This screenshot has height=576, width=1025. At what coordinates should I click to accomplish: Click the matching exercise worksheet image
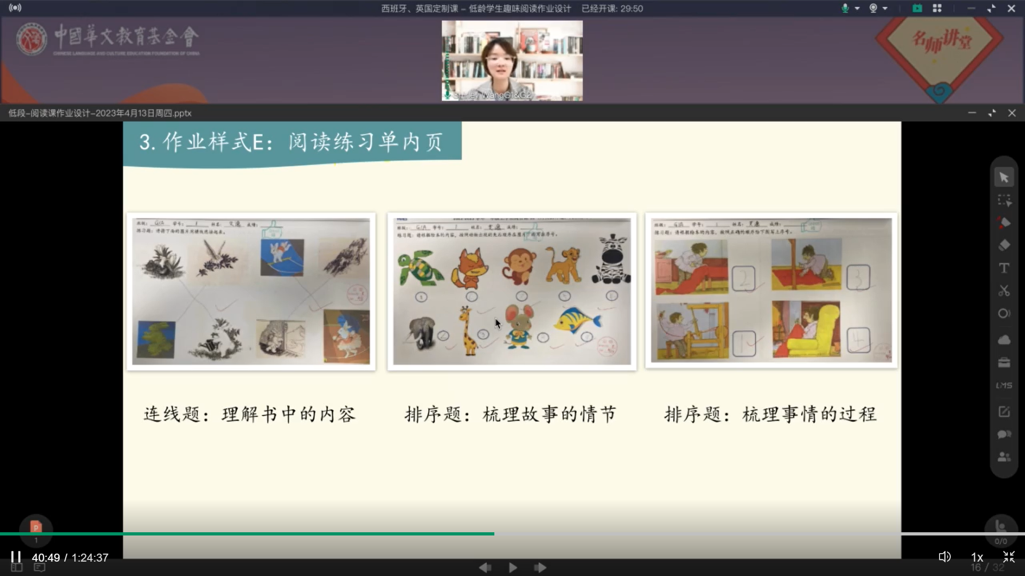click(251, 291)
